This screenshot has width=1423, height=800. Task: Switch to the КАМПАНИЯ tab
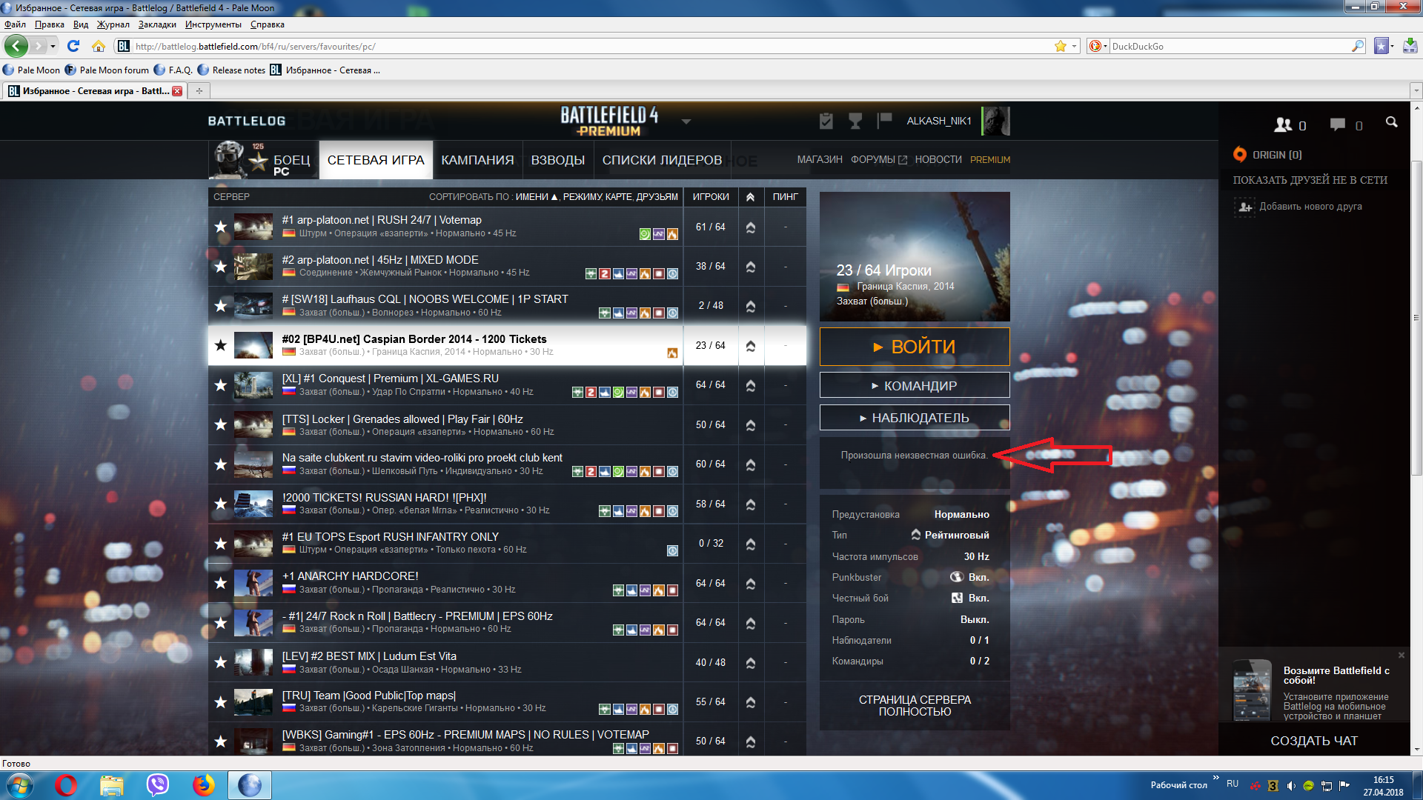point(477,160)
